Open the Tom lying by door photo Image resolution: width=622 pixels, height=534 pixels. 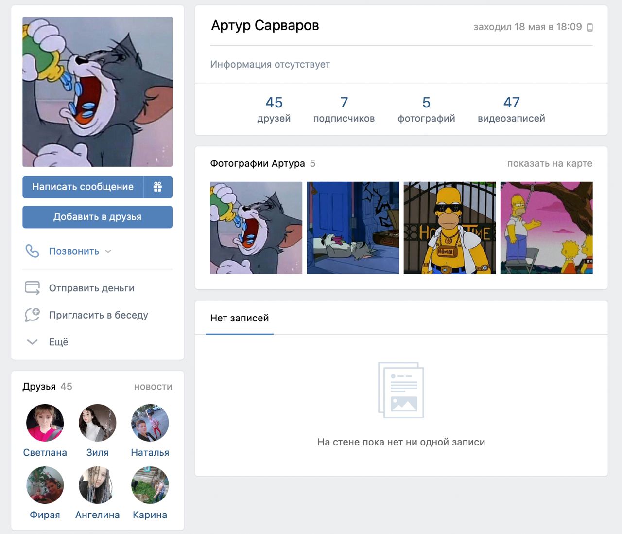coord(353,228)
